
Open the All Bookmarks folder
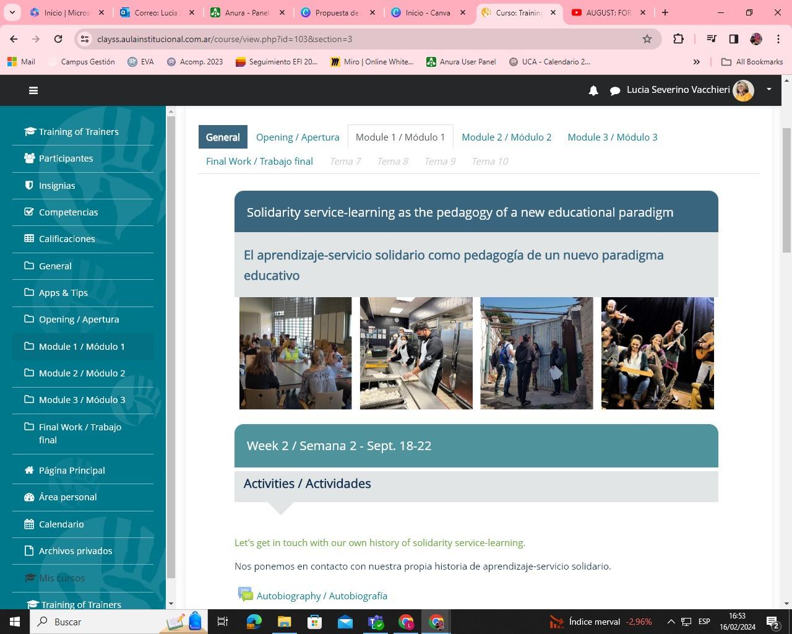click(752, 62)
